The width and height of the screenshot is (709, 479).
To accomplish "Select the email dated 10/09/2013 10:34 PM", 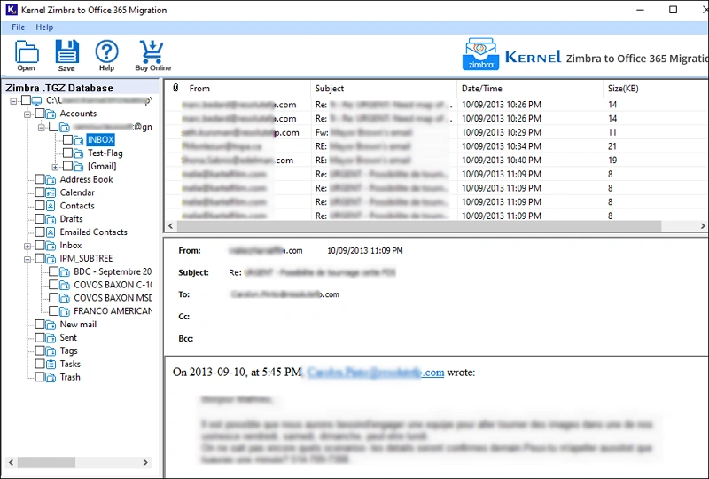I will click(436, 146).
